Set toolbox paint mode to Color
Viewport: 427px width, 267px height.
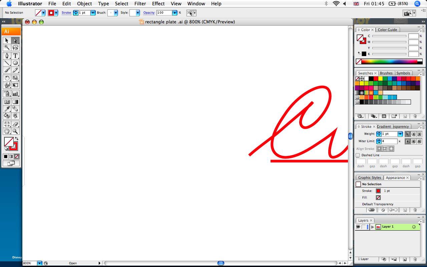6,157
